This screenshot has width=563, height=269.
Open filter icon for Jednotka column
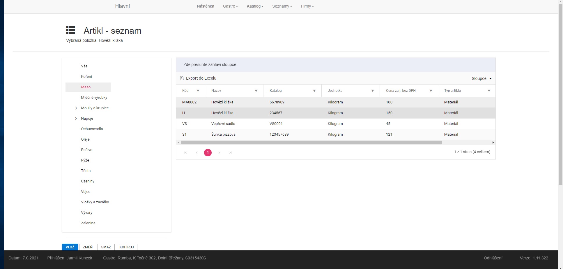click(x=373, y=91)
